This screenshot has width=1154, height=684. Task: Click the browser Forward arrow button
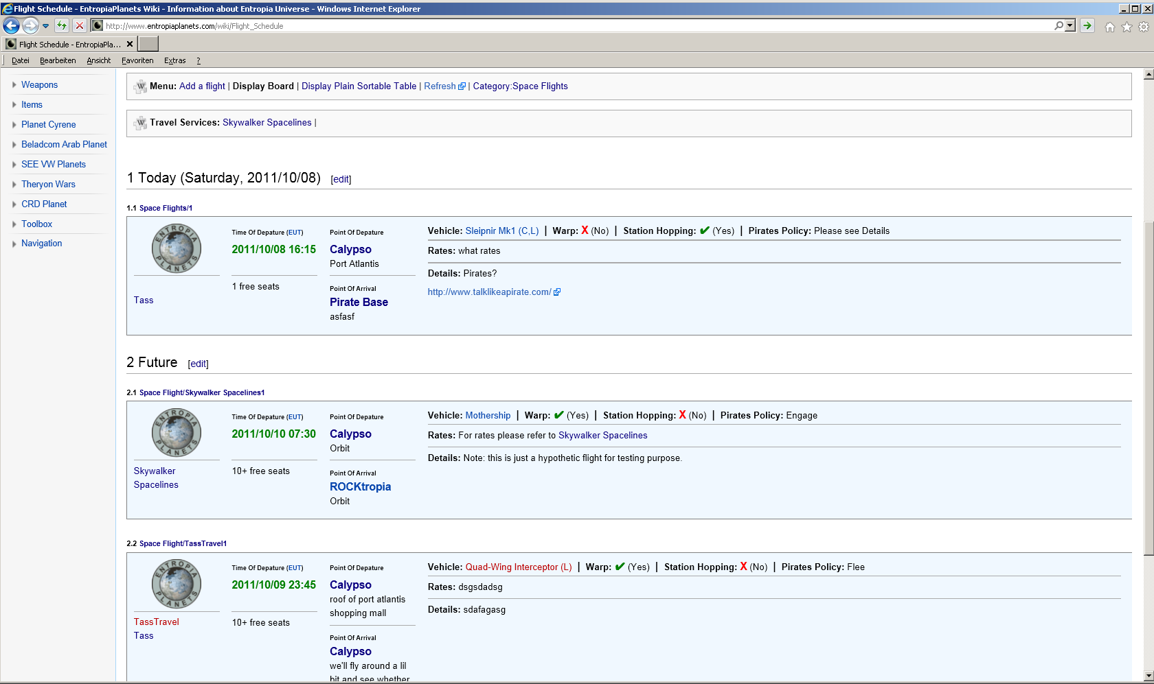pyautogui.click(x=30, y=26)
